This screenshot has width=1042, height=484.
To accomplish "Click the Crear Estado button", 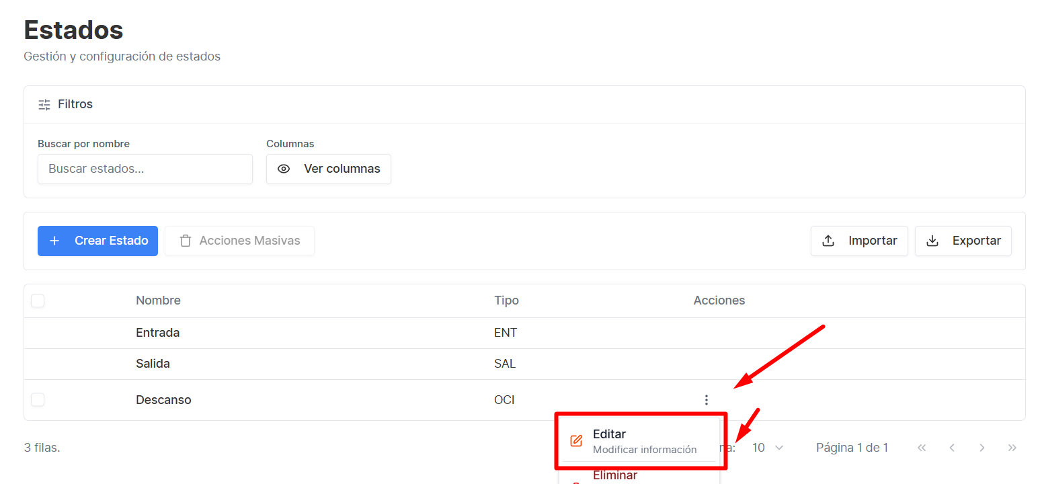I will tap(97, 241).
